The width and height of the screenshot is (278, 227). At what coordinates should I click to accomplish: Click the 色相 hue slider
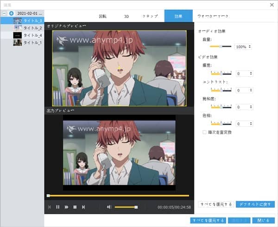(221, 123)
